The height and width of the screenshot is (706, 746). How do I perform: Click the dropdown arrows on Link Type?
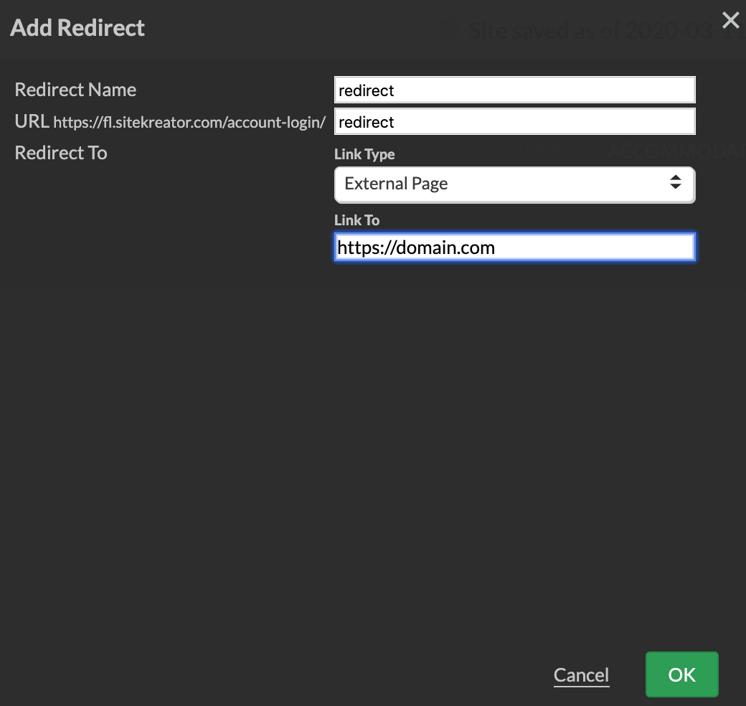[x=675, y=183]
